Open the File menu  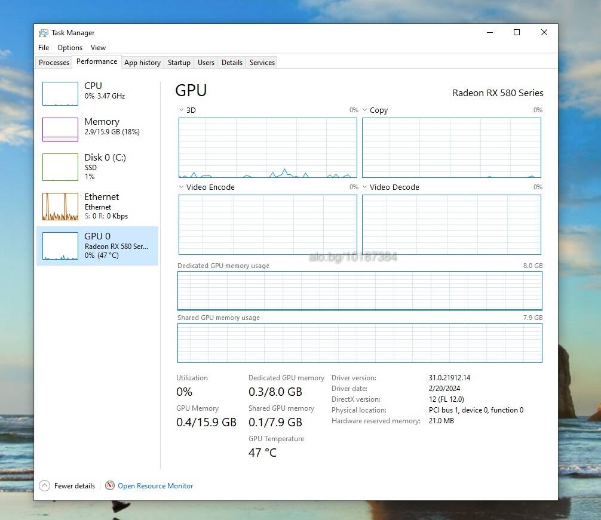44,48
